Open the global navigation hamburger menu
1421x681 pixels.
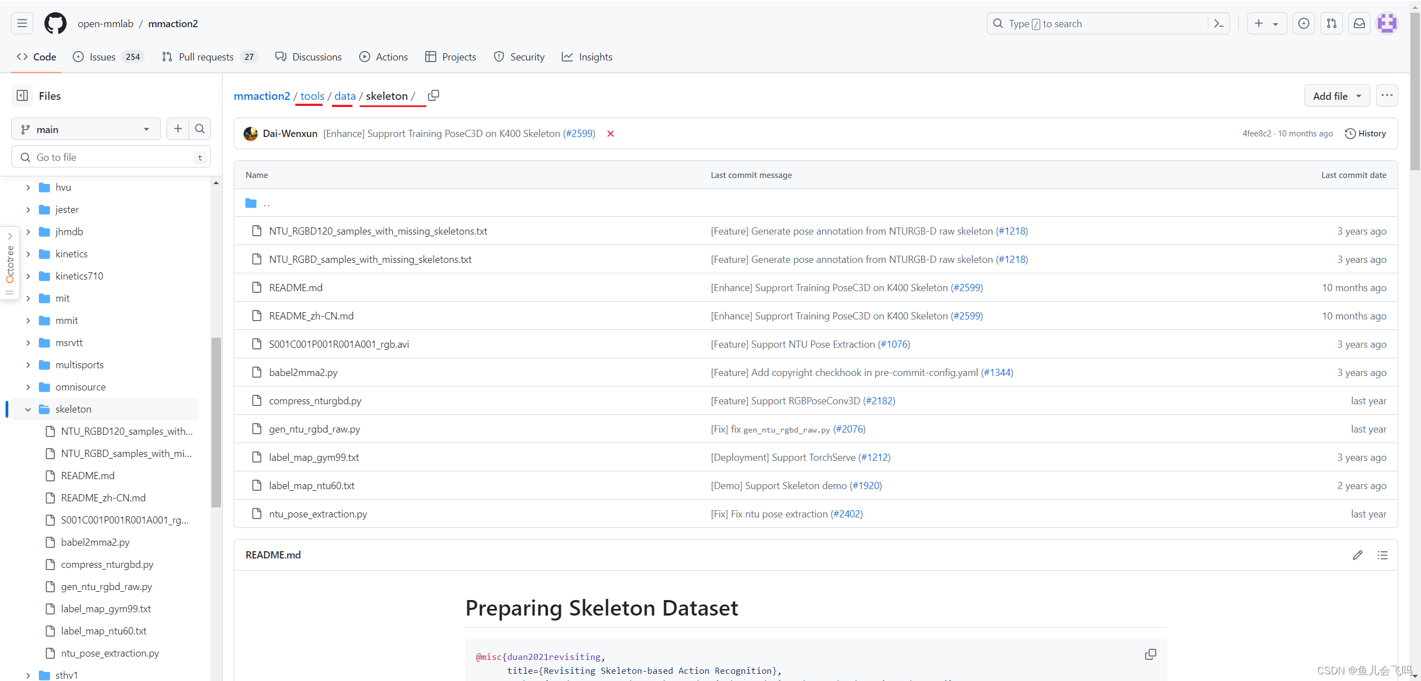22,23
